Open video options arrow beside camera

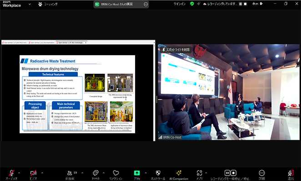[42, 173]
